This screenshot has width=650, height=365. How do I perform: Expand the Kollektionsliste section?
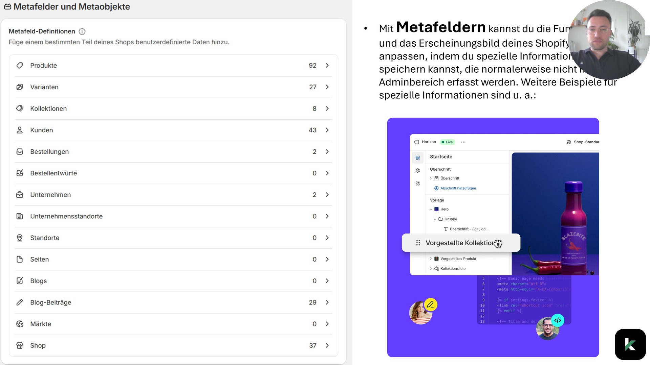pos(431,269)
